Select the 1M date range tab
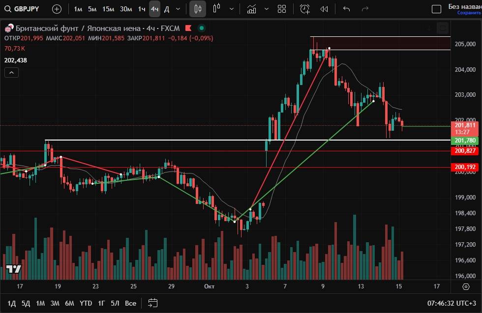The image size is (482, 313). [x=40, y=303]
